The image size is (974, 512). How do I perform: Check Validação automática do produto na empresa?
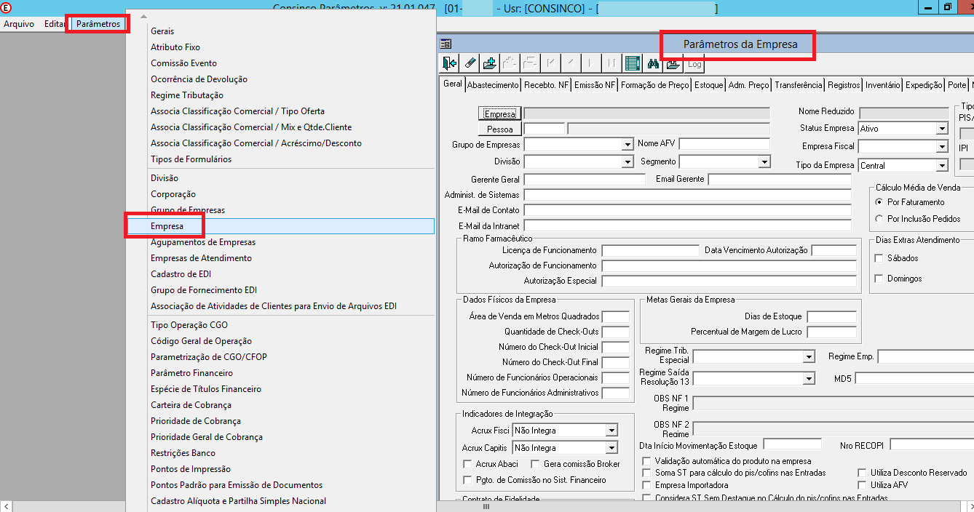[x=647, y=461]
